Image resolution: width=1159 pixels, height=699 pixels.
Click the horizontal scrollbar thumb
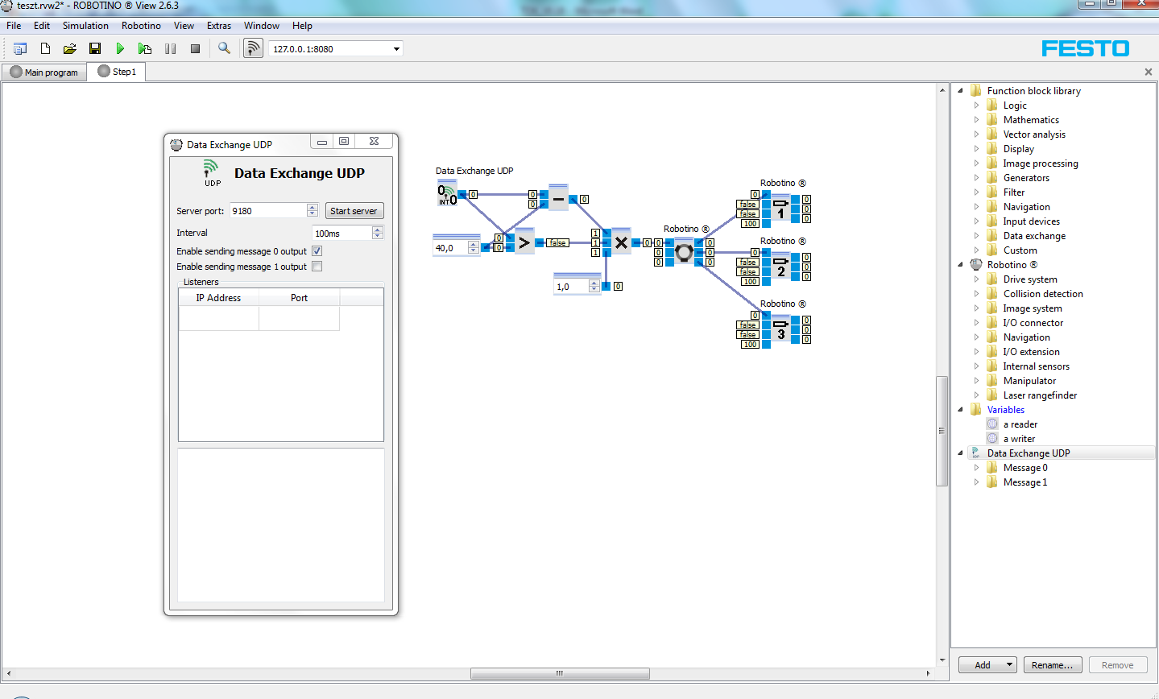[x=560, y=673]
